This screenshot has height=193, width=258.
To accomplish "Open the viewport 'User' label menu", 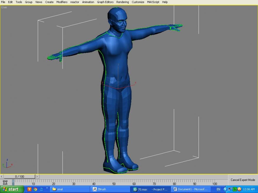I will (4, 7).
